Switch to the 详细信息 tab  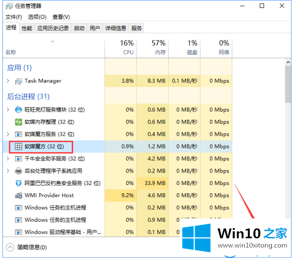pyautogui.click(x=116, y=29)
